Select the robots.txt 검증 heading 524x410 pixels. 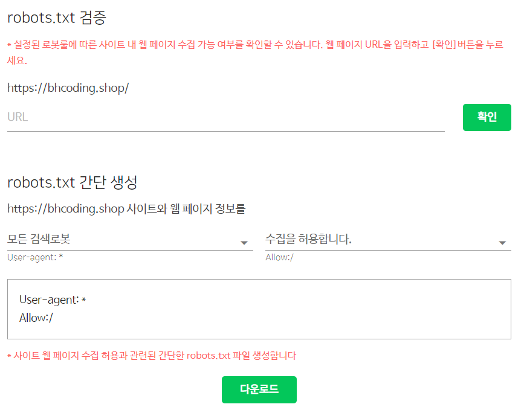coord(57,18)
